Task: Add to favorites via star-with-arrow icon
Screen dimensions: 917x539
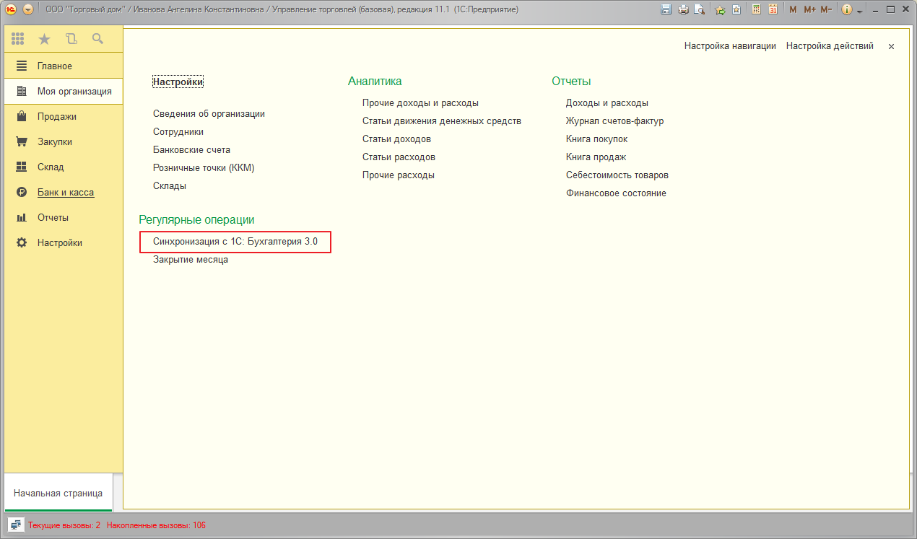Action: (720, 9)
